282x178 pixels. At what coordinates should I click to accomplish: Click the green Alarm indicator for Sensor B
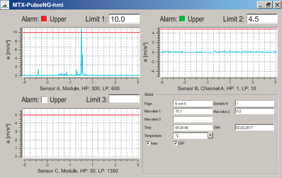click(x=182, y=19)
